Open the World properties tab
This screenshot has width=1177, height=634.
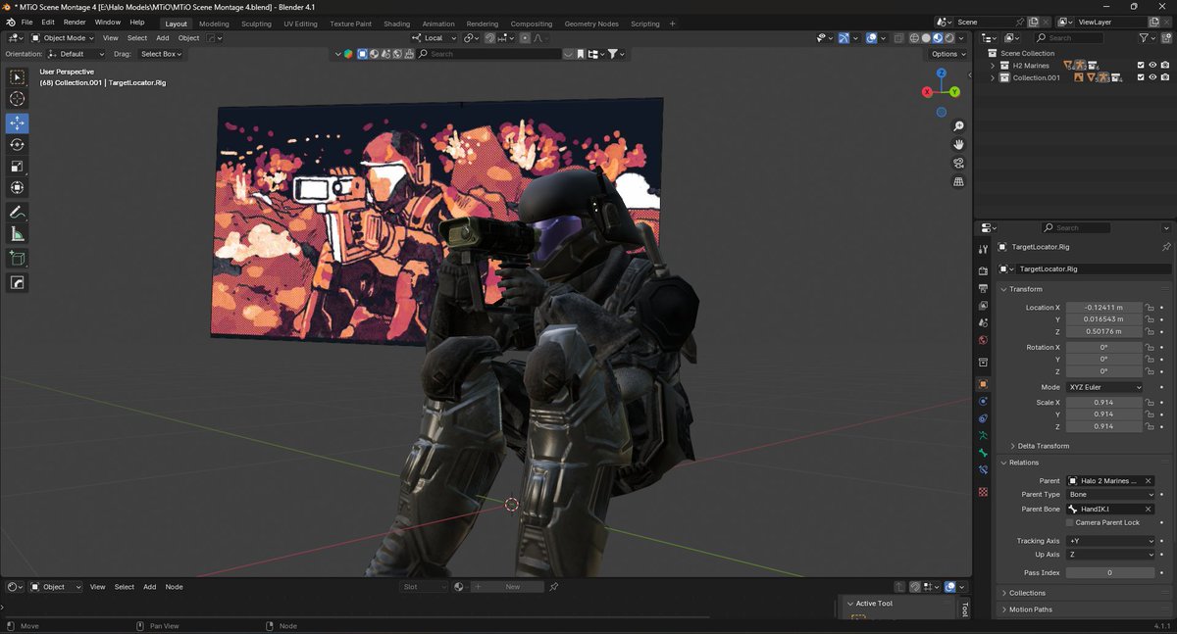[983, 340]
